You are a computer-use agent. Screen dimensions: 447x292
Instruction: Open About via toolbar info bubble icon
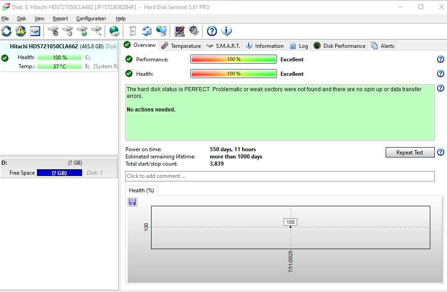[x=226, y=31]
